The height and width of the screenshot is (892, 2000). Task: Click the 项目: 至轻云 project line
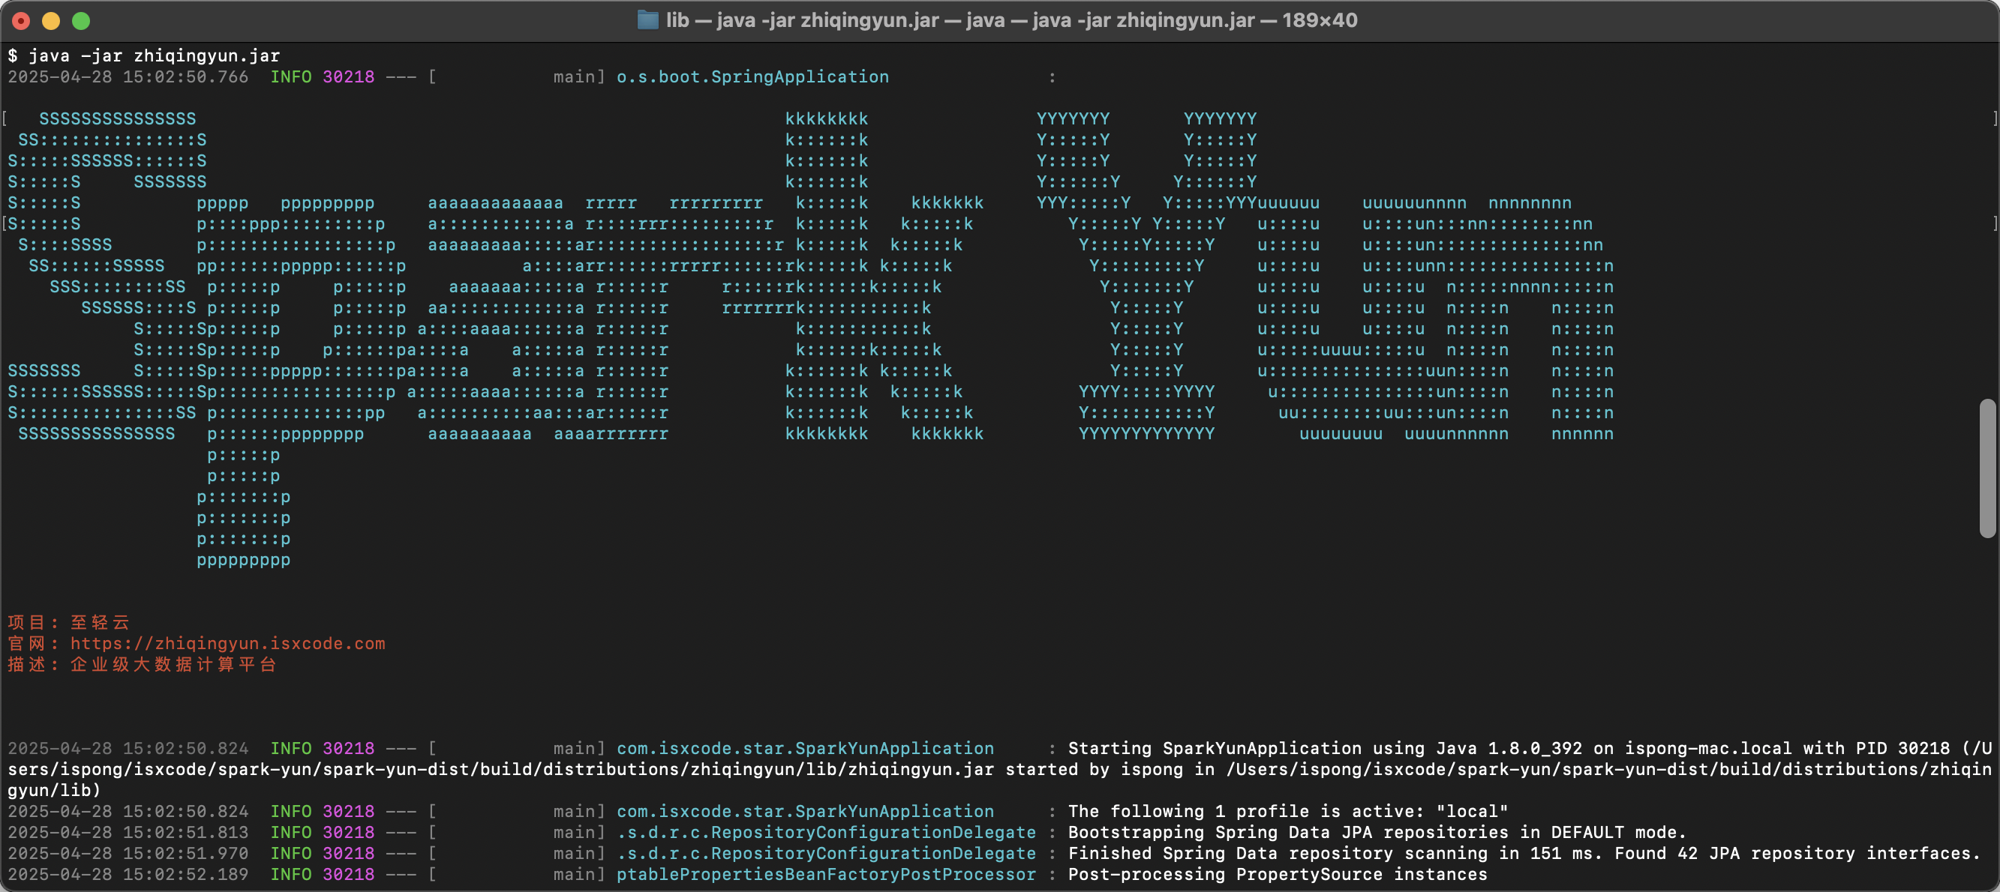(x=68, y=622)
